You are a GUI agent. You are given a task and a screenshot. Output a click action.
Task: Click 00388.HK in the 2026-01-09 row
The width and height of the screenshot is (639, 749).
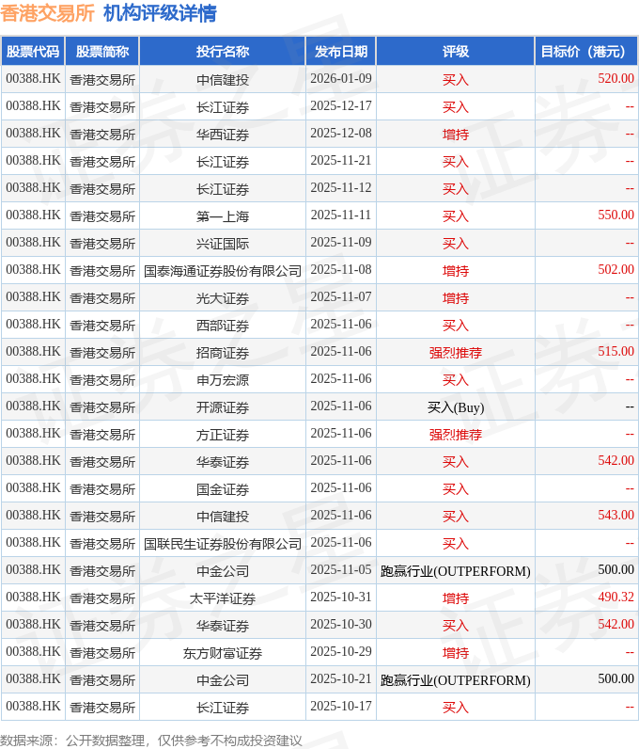33,78
